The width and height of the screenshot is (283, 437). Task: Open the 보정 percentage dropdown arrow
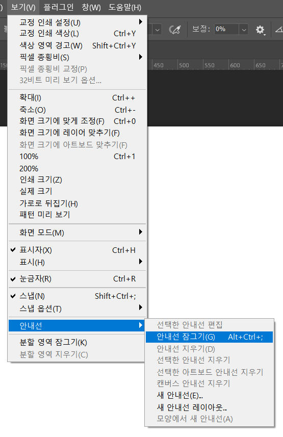[244, 30]
